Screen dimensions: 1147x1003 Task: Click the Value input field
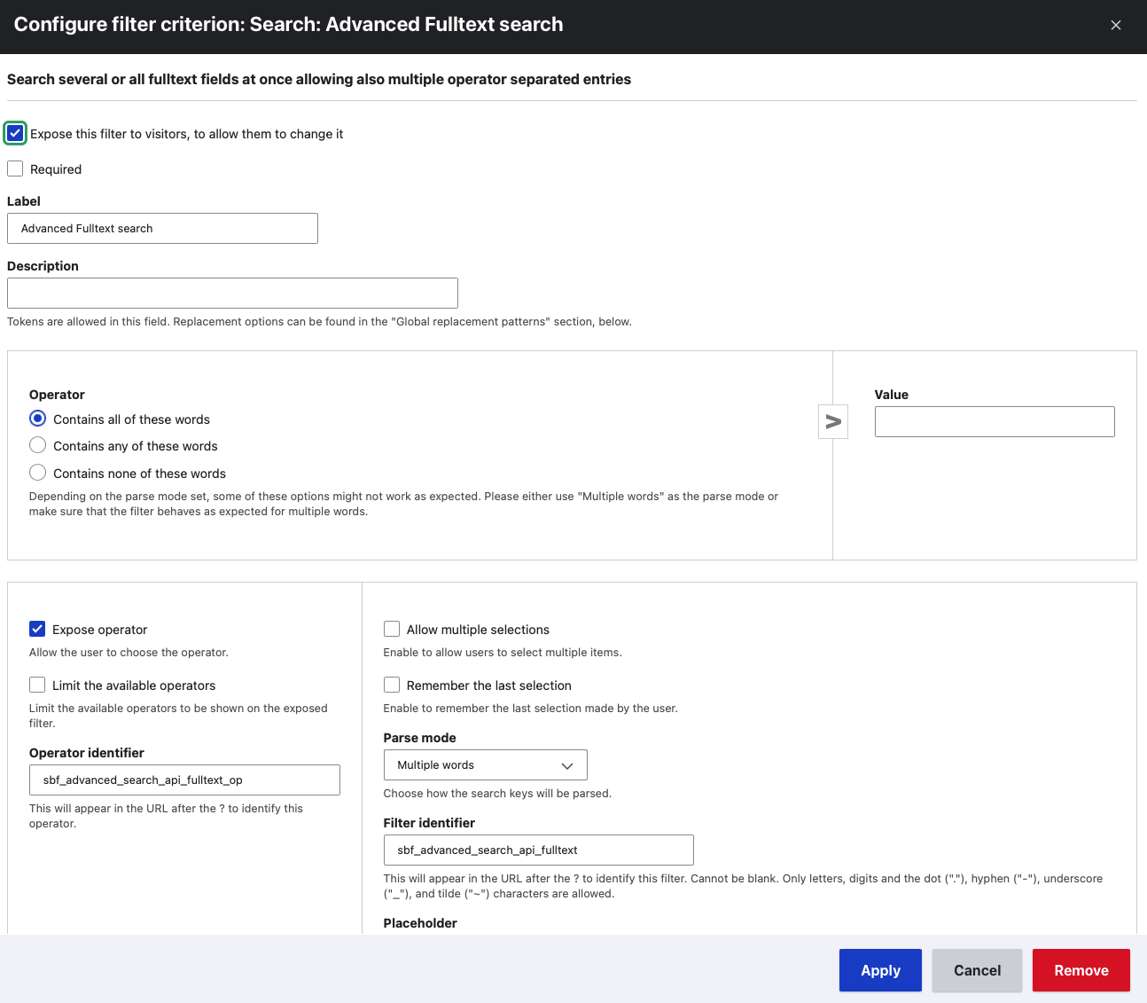(994, 421)
